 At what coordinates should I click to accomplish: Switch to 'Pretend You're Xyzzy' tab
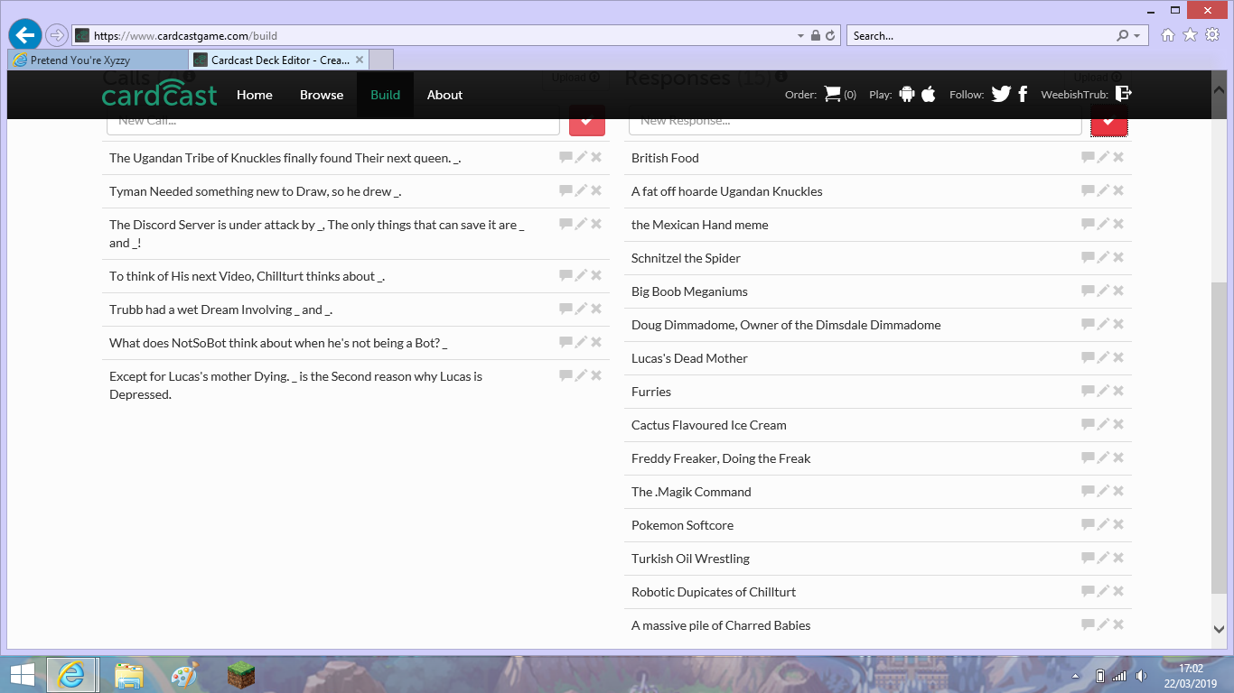[x=98, y=60]
